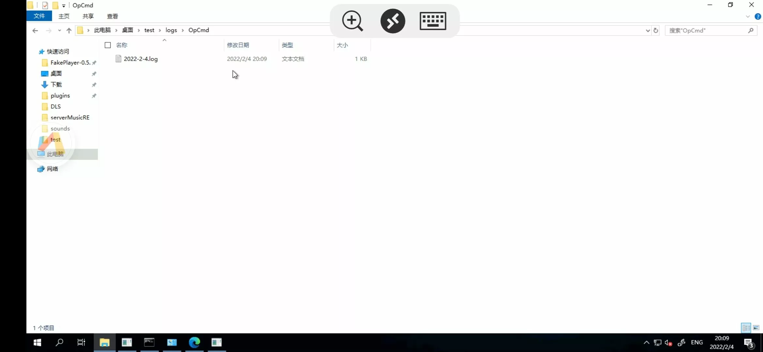Go back using the back arrow
The image size is (763, 352).
35,30
